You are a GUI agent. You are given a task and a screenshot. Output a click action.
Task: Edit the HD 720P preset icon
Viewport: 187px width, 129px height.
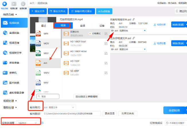click(x=106, y=63)
